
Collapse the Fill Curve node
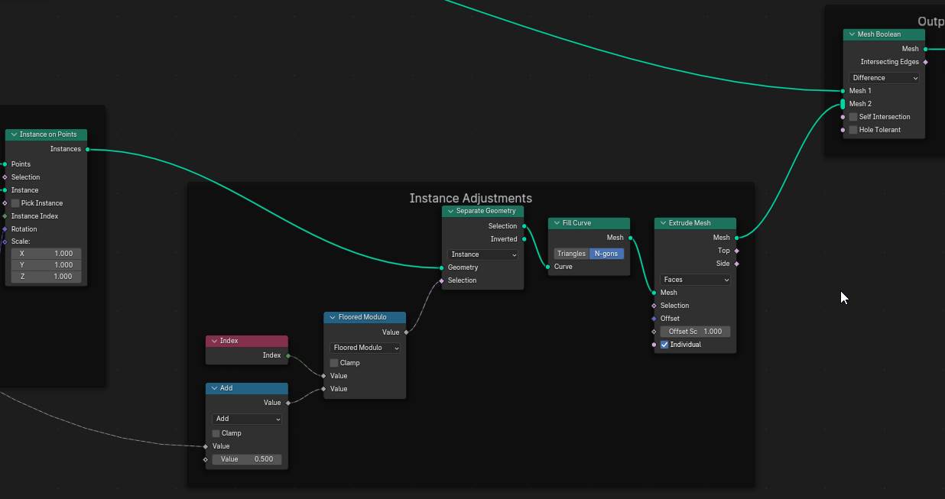click(x=557, y=223)
